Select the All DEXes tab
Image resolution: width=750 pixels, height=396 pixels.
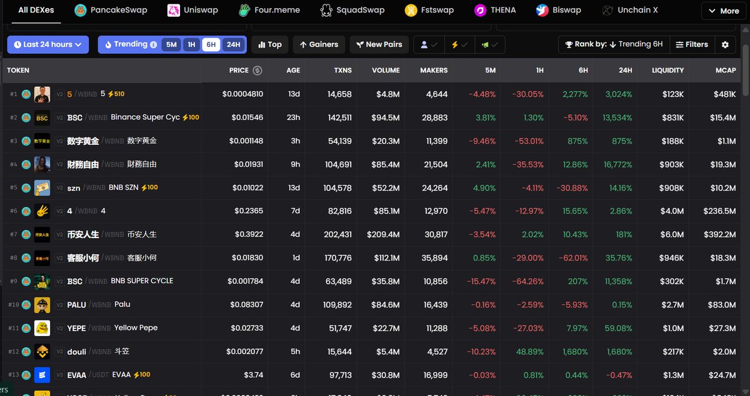tap(36, 10)
